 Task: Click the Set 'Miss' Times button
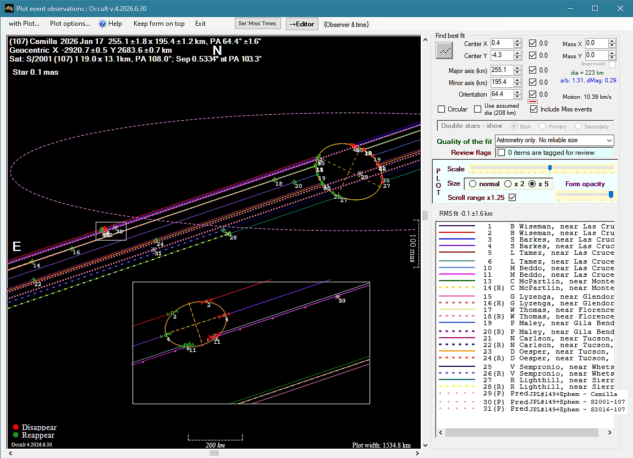click(257, 24)
